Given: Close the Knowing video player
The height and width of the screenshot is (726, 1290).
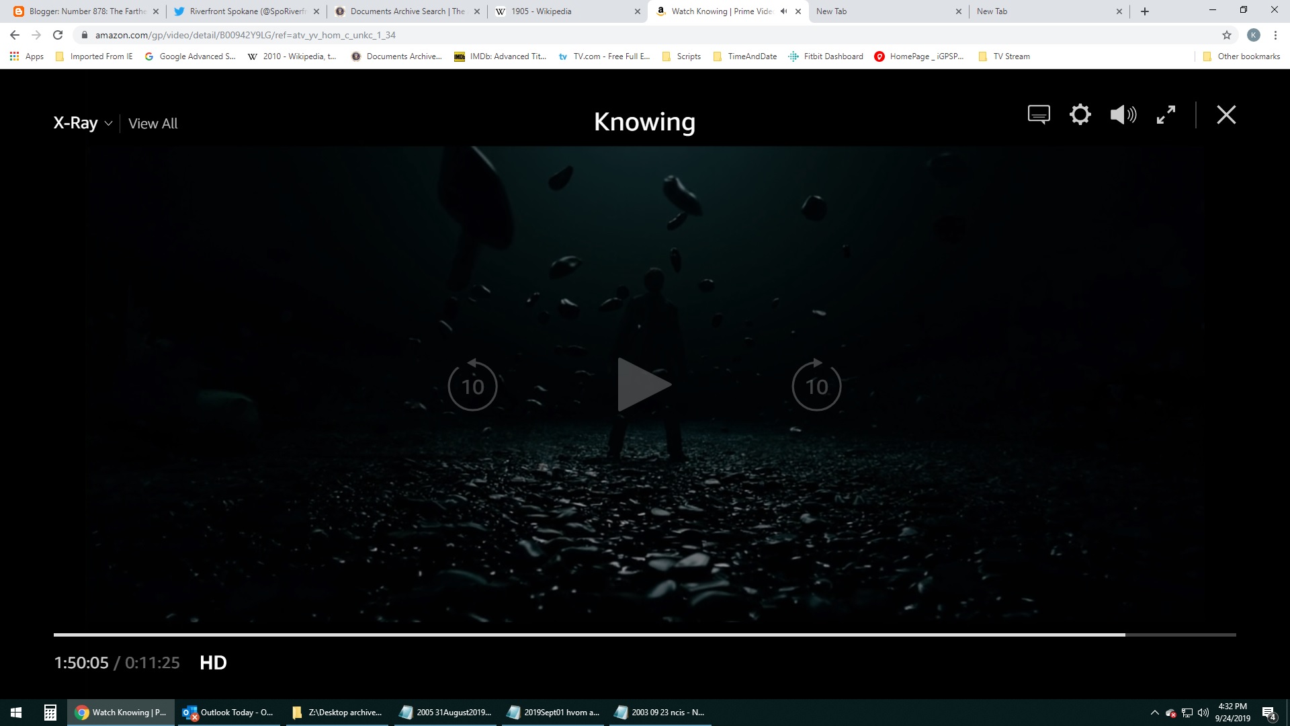Looking at the screenshot, I should (x=1226, y=114).
